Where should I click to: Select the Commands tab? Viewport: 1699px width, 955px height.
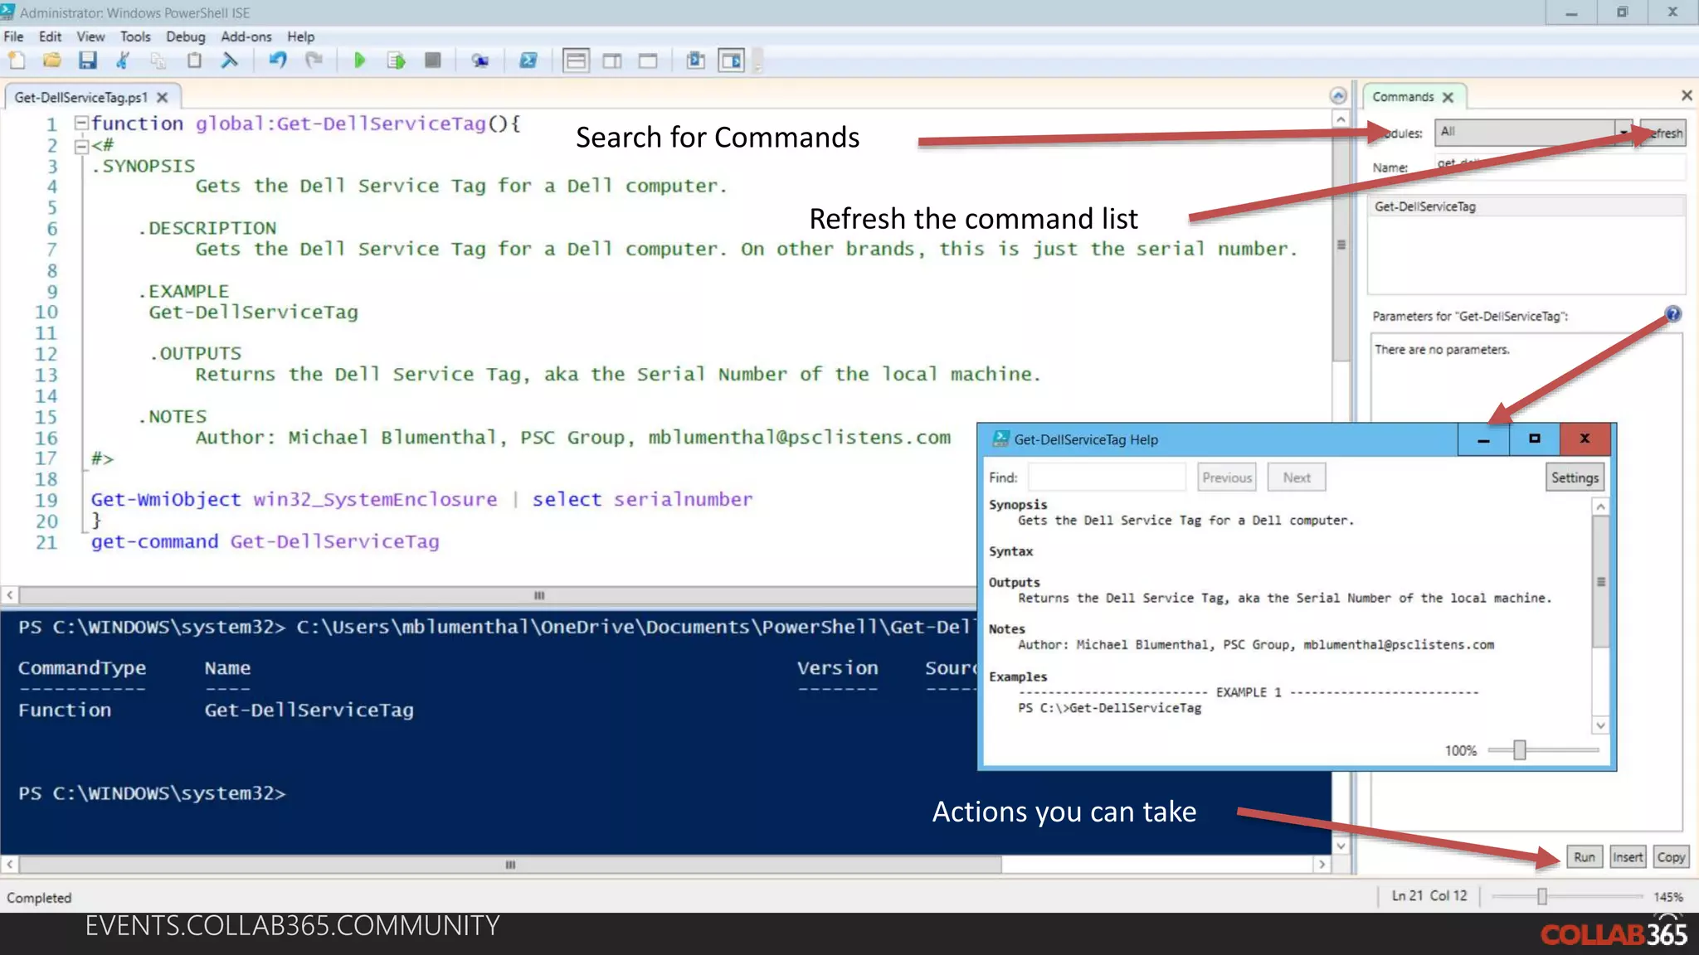(1403, 97)
